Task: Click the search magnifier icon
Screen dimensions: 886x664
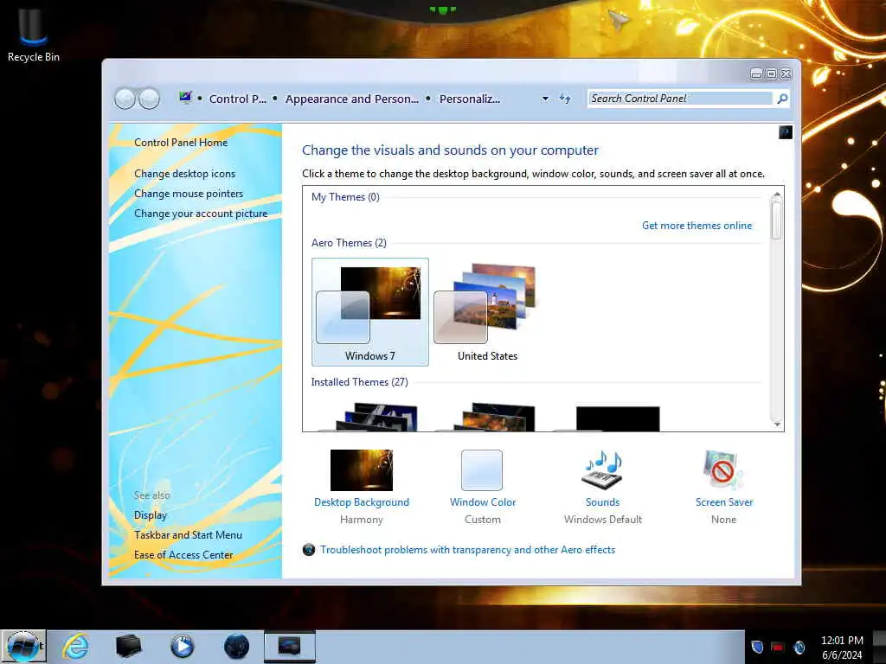Action: pyautogui.click(x=782, y=99)
